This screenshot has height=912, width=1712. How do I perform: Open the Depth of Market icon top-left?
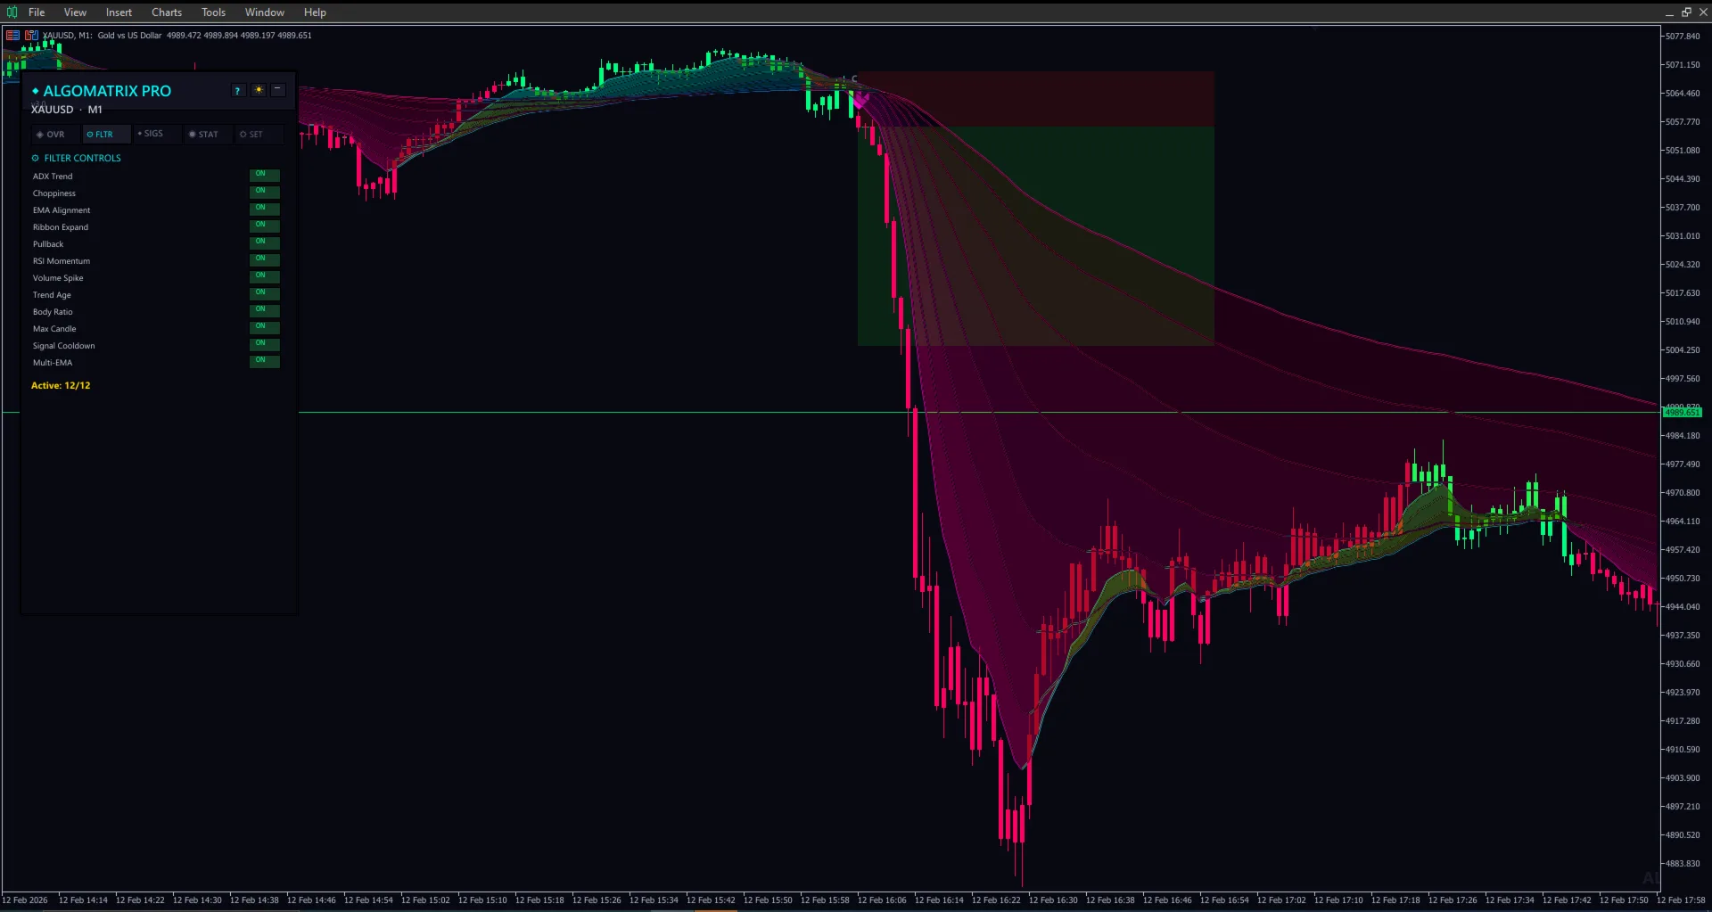point(12,35)
